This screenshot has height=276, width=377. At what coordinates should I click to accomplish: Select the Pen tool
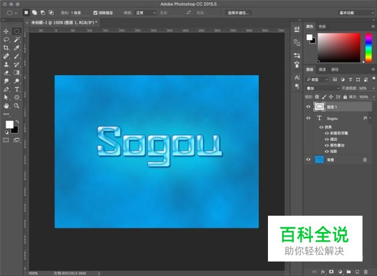click(6, 89)
